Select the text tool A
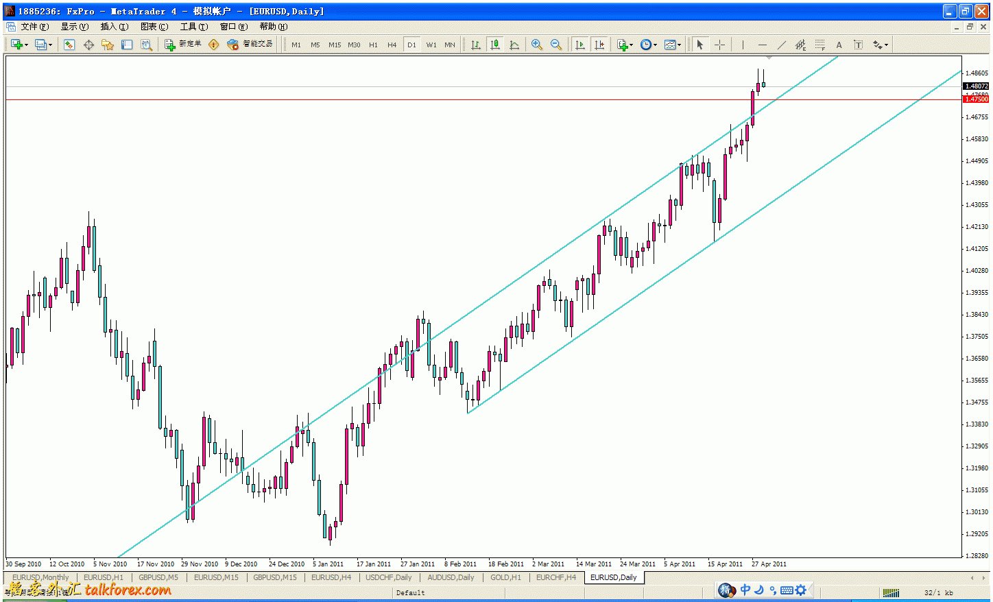The width and height of the screenshot is (993, 602). (839, 45)
